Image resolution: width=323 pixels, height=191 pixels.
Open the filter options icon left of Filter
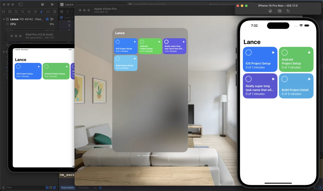[3, 188]
